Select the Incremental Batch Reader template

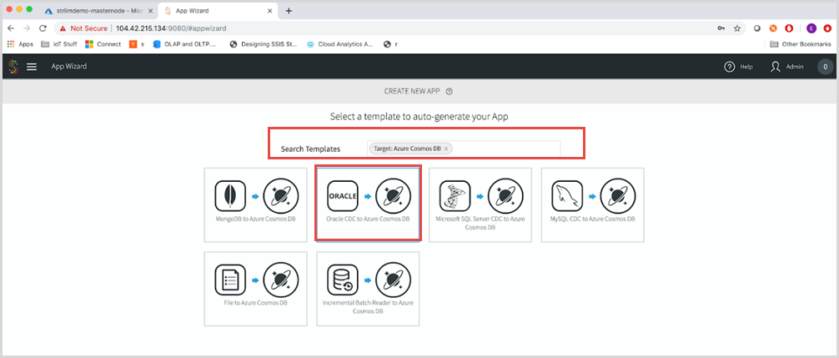point(368,289)
